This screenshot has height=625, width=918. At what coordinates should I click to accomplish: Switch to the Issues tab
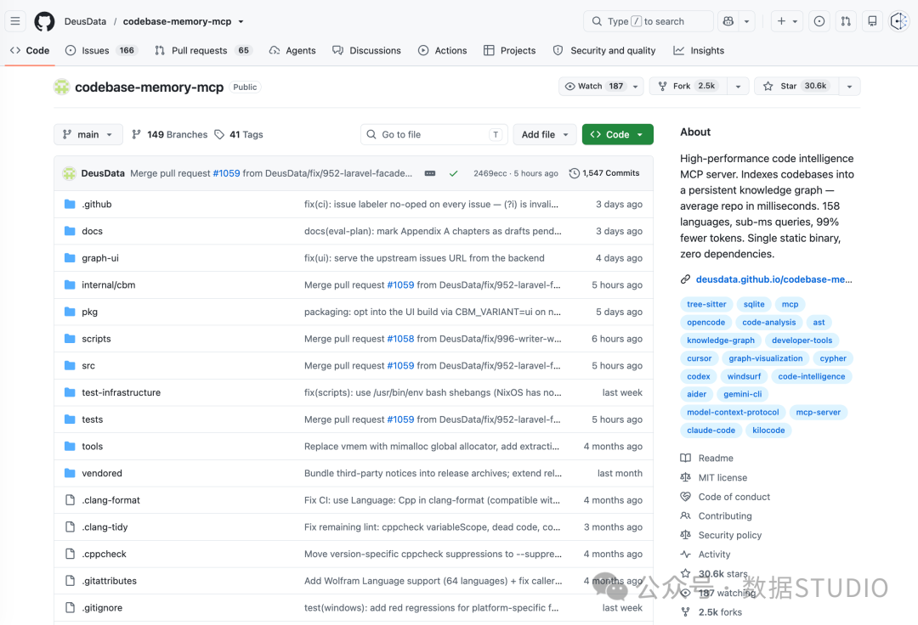100,50
